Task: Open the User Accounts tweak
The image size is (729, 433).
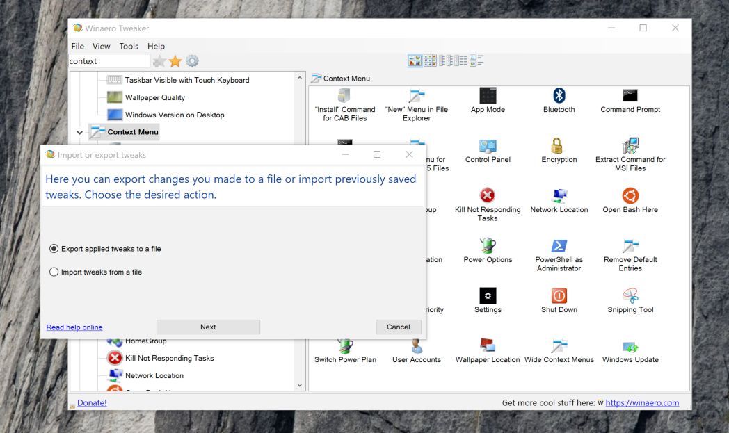Action: click(x=417, y=352)
